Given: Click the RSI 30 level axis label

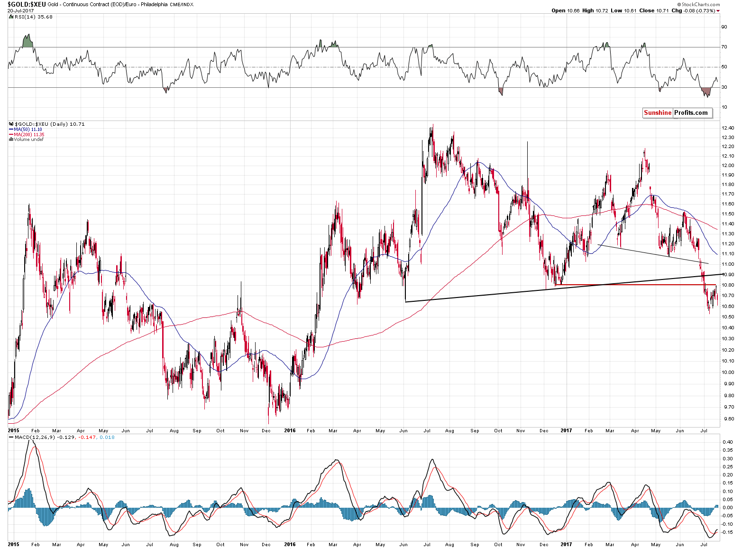Looking at the screenshot, I should pos(724,87).
